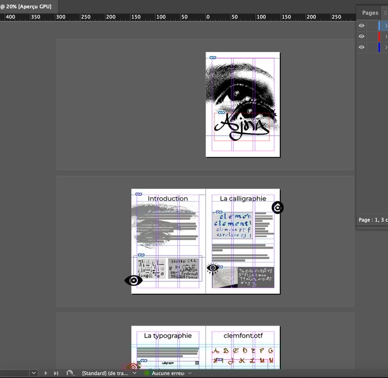The width and height of the screenshot is (388, 378).
Task: Select the grey photo left of the dark alphabet
Action: tap(225, 277)
